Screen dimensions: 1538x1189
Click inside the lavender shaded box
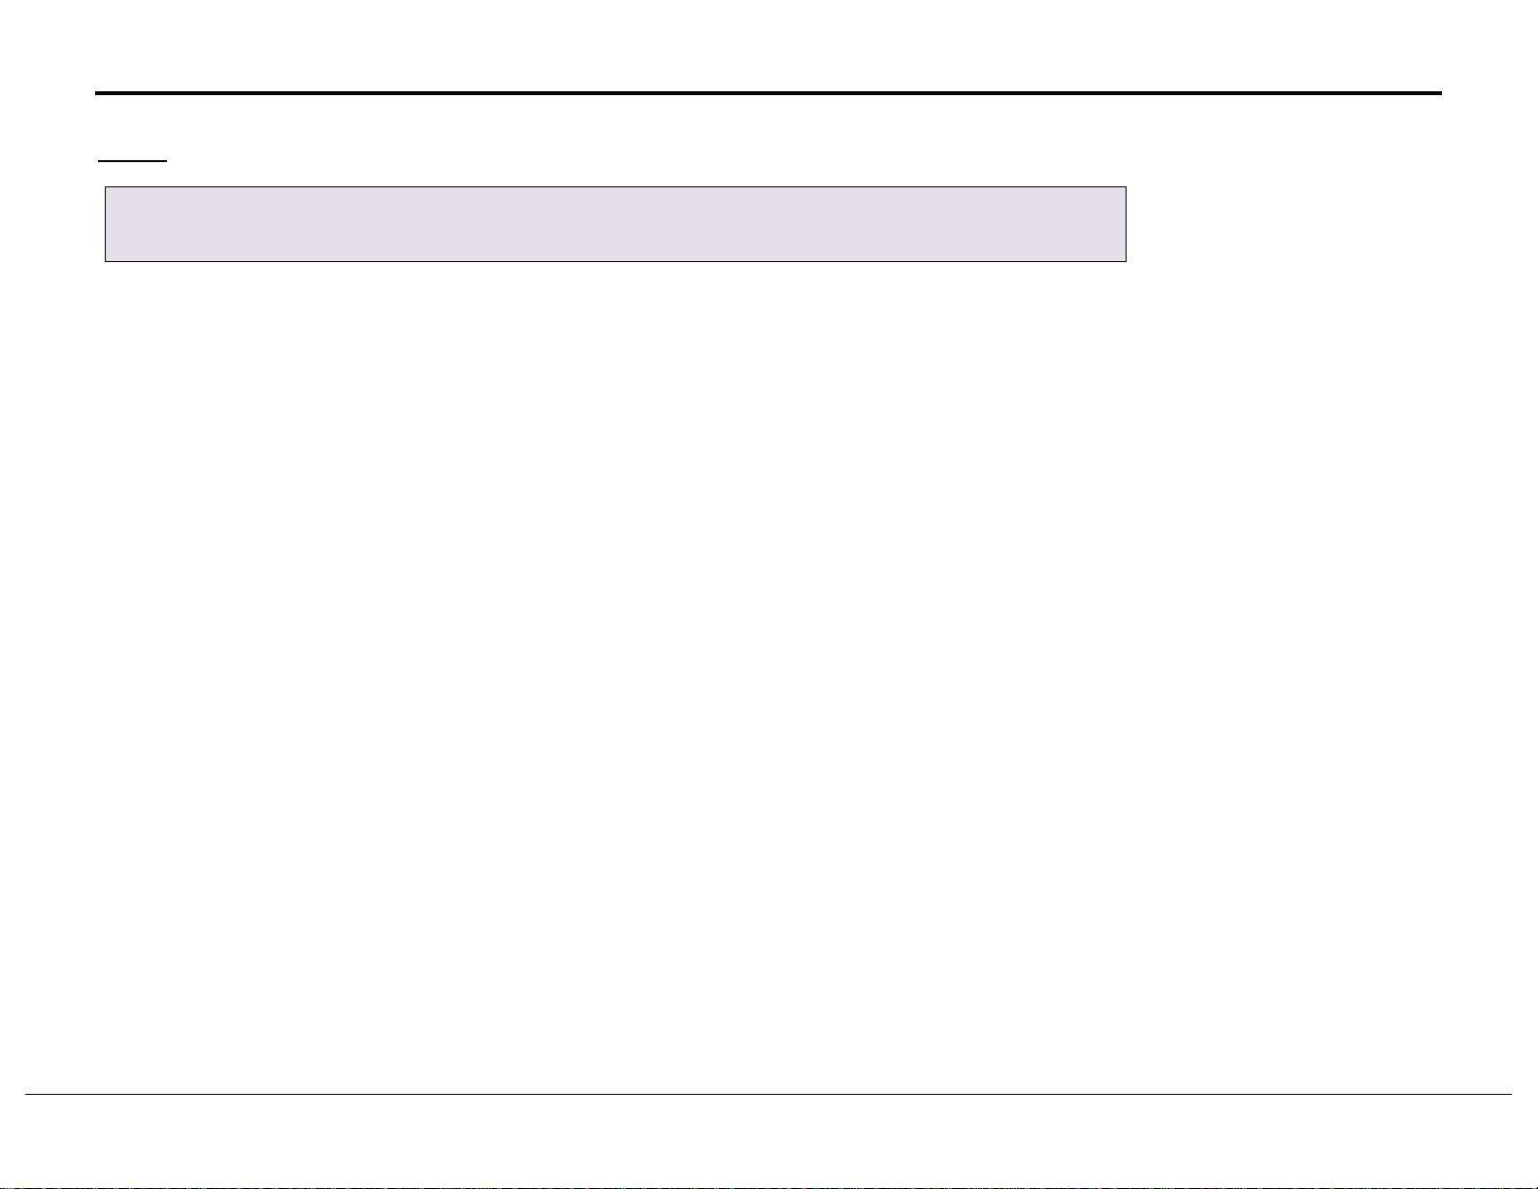click(615, 224)
